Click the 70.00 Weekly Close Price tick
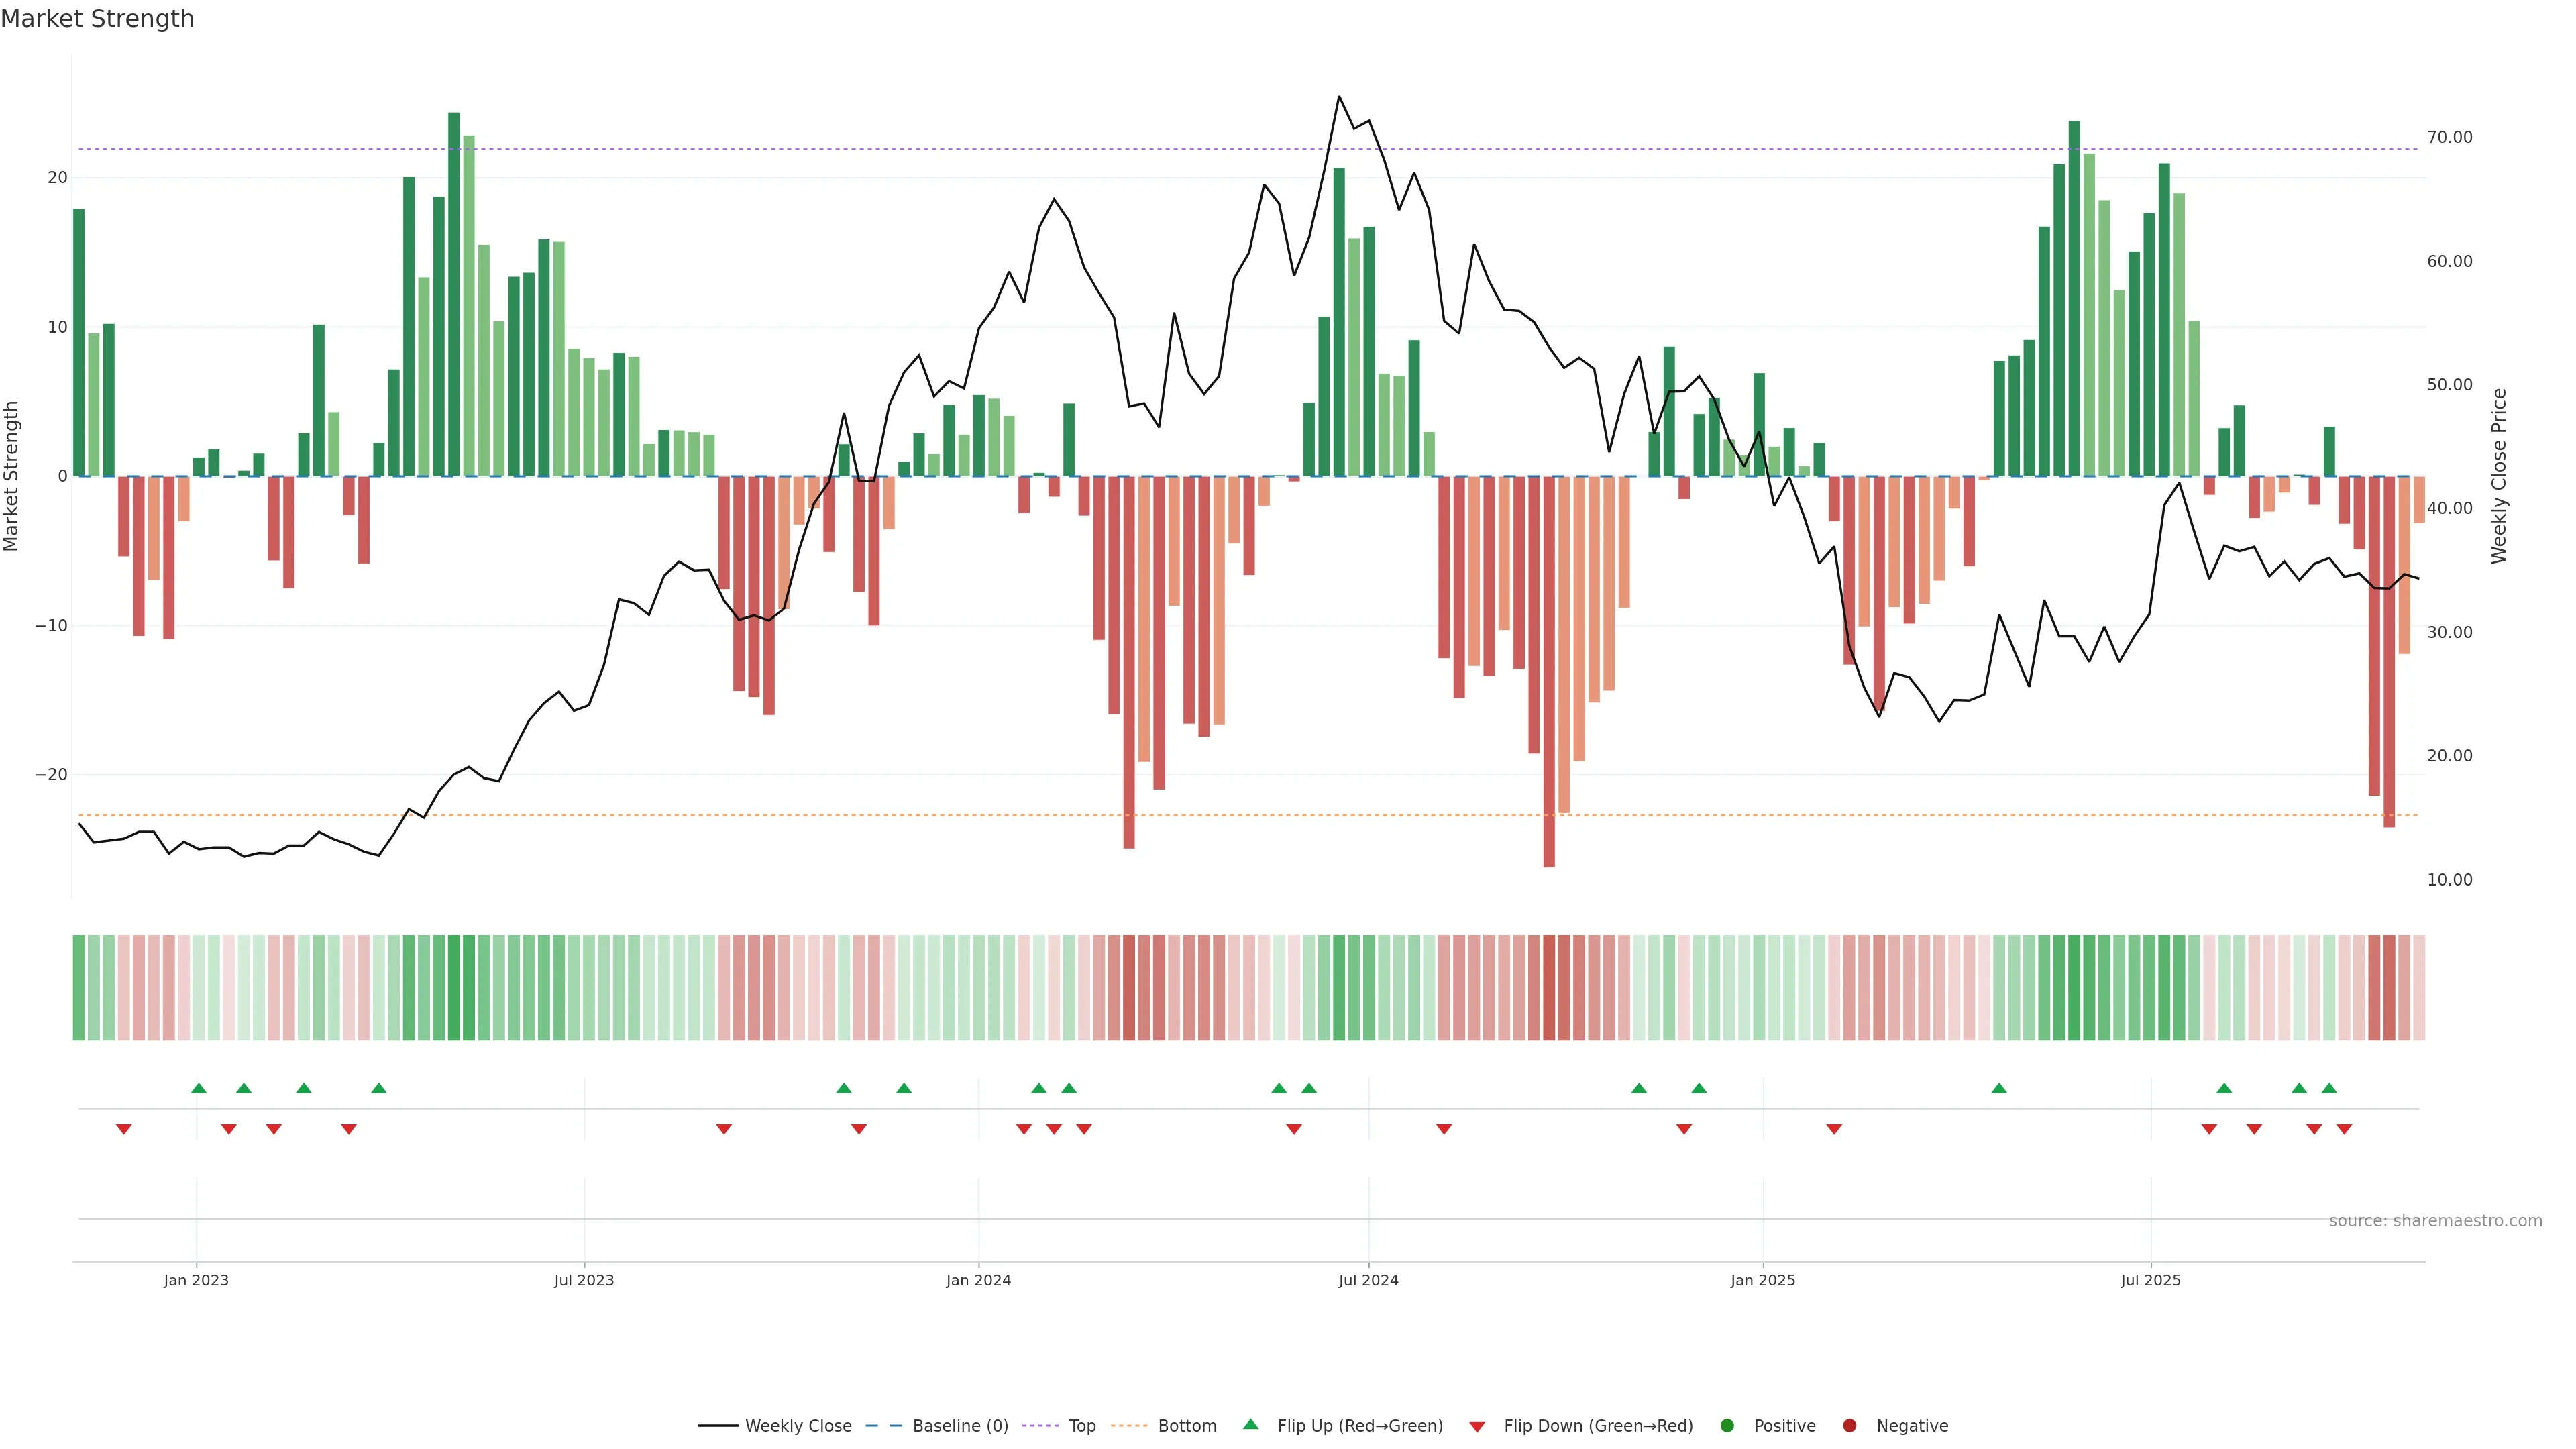The image size is (2576, 1449). [x=2449, y=137]
